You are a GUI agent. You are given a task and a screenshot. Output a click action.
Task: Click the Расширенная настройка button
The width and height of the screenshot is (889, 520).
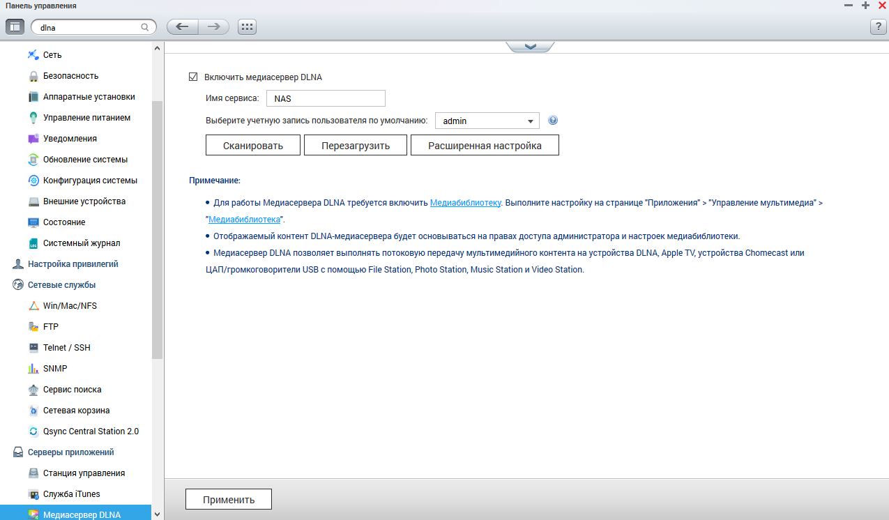(485, 146)
